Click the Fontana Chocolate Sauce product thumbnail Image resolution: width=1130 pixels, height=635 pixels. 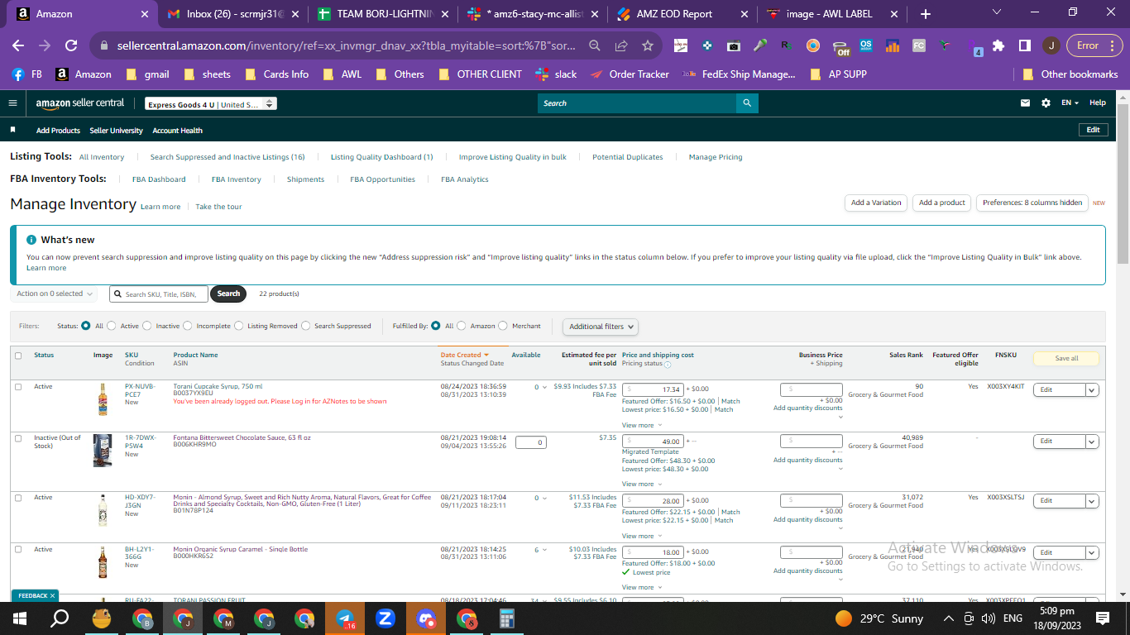pyautogui.click(x=103, y=451)
